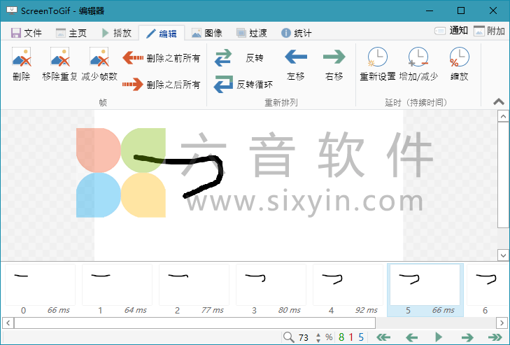The height and width of the screenshot is (345, 510).
Task: Click the 80 ms delay label
Action: click(289, 310)
